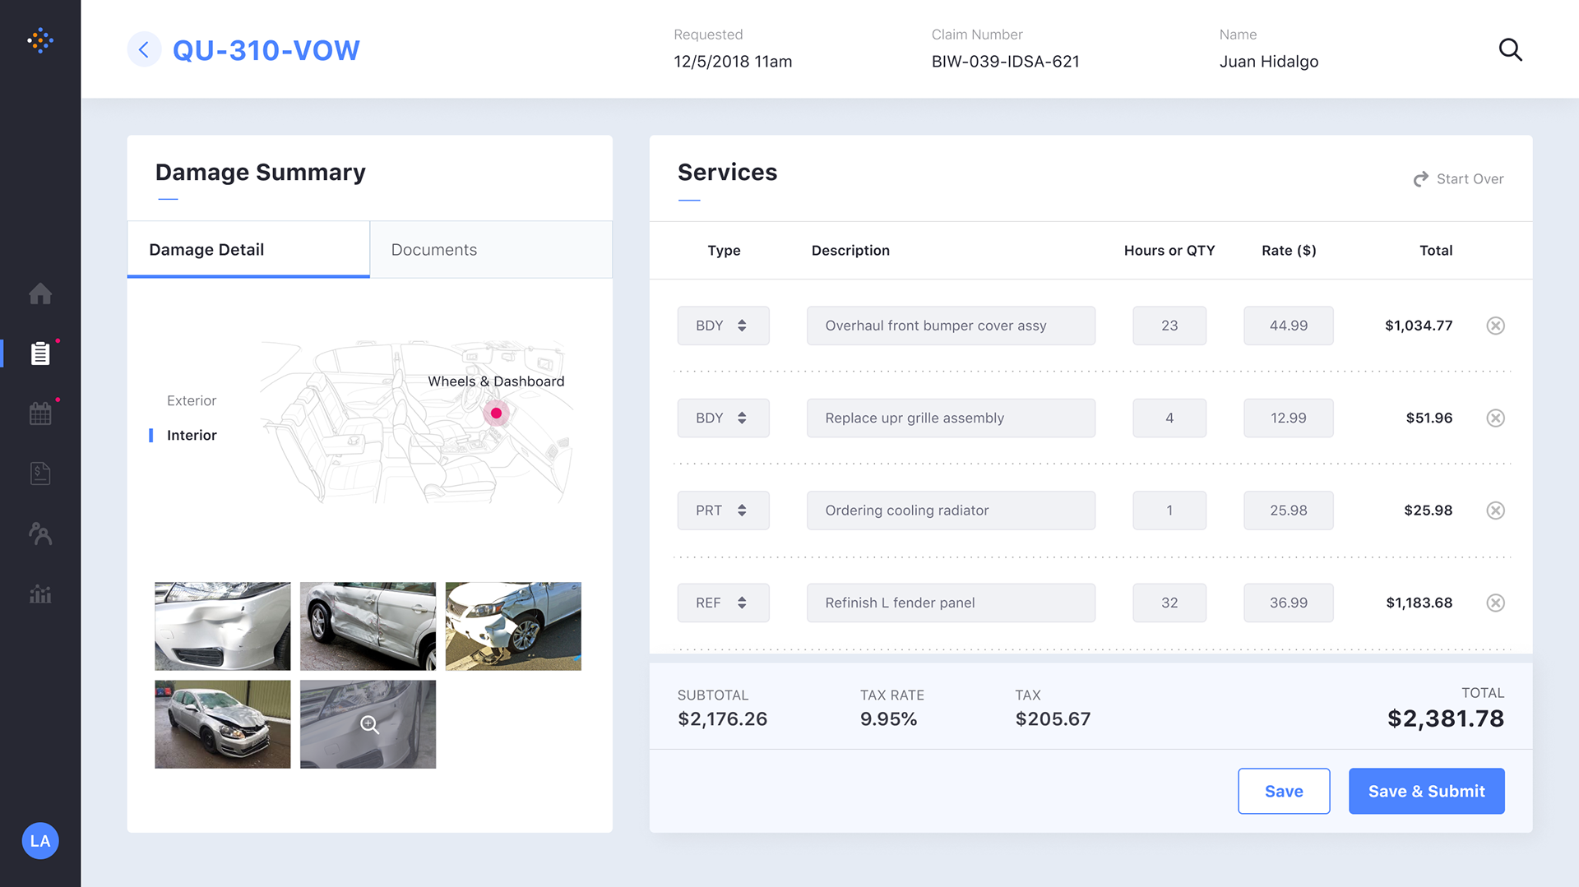The image size is (1579, 887).
Task: Delete the Refinish L fender panel row
Action: (1496, 603)
